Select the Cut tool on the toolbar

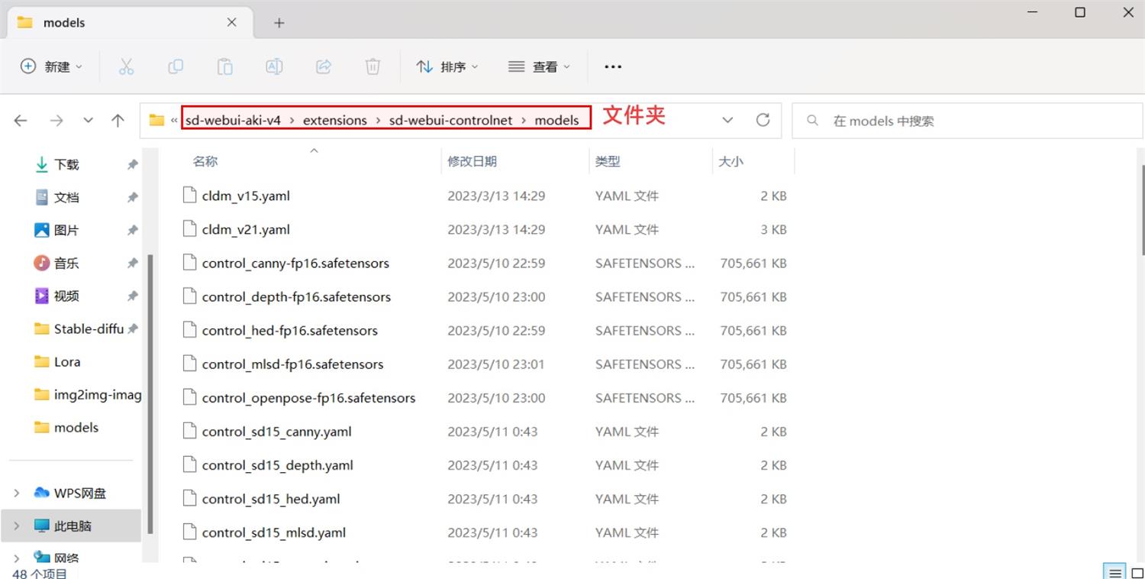[126, 66]
